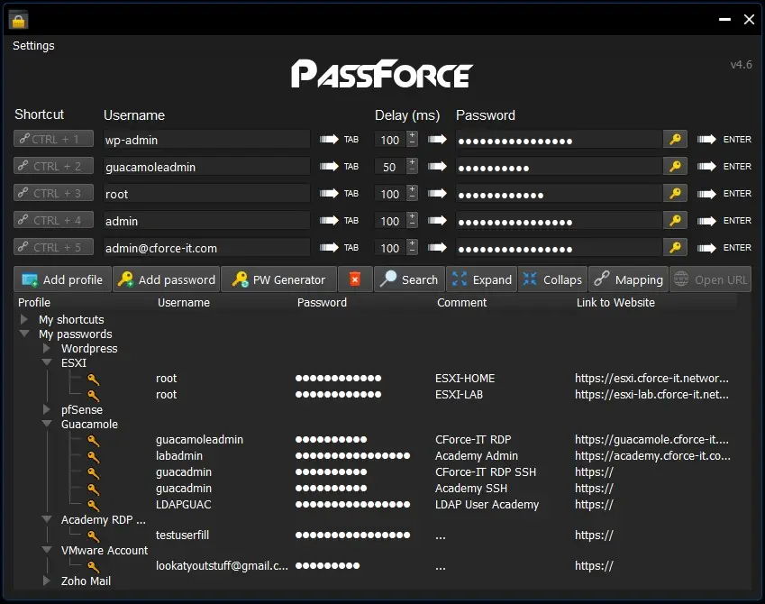Click Add password button
Image resolution: width=765 pixels, height=604 pixels.
click(167, 279)
